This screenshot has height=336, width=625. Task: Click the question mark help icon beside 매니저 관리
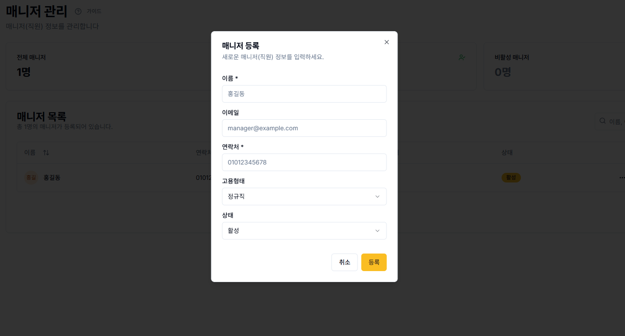pos(78,11)
